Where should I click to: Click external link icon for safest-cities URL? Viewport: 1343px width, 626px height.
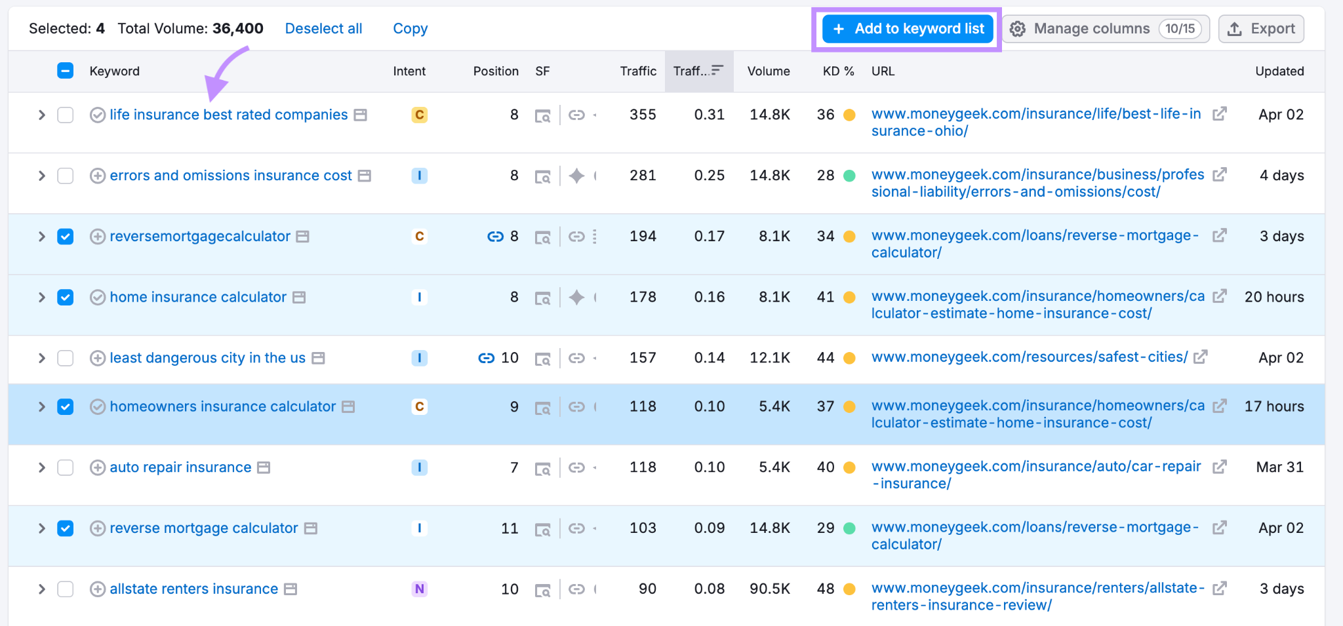point(1200,357)
